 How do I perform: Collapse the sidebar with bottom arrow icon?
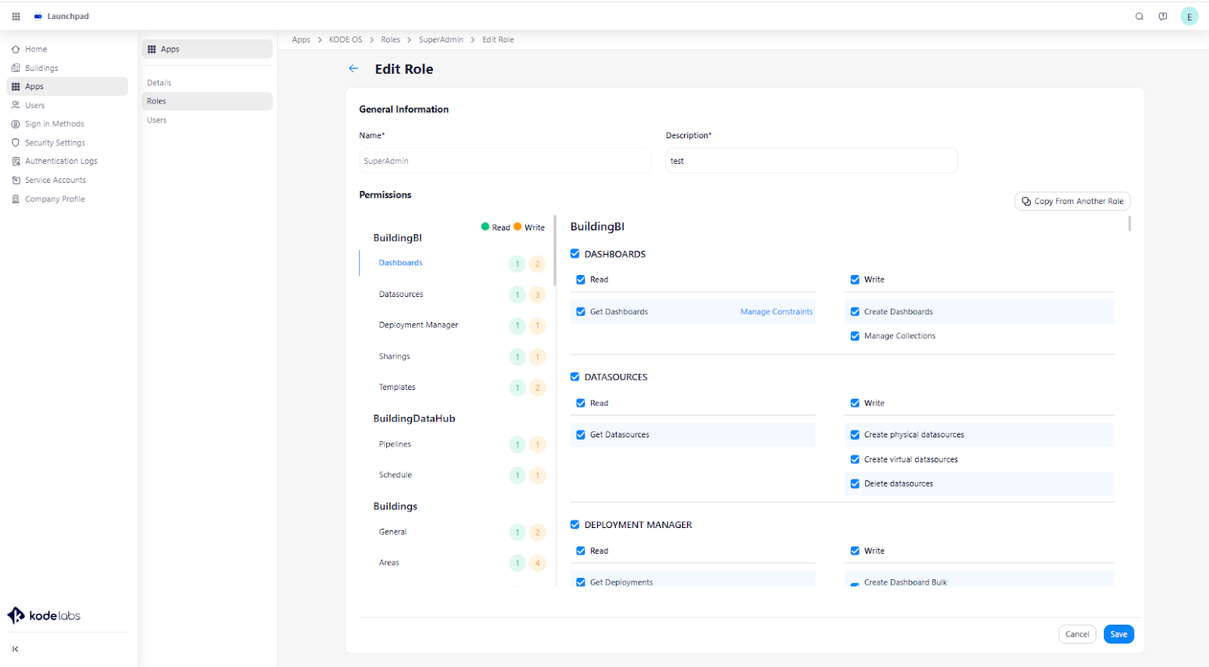[x=15, y=649]
